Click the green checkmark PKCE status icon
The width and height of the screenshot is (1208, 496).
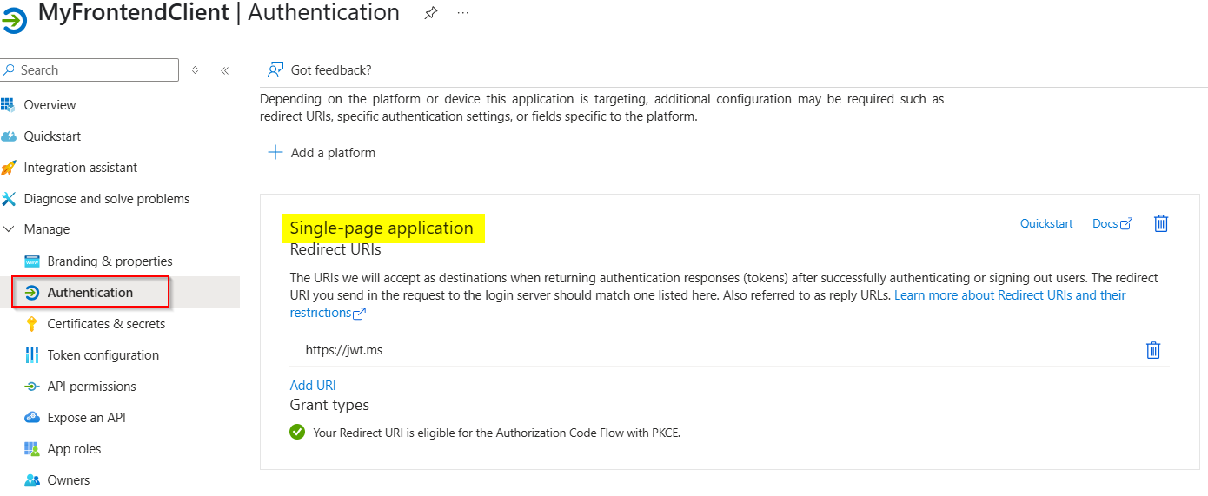pyautogui.click(x=297, y=432)
